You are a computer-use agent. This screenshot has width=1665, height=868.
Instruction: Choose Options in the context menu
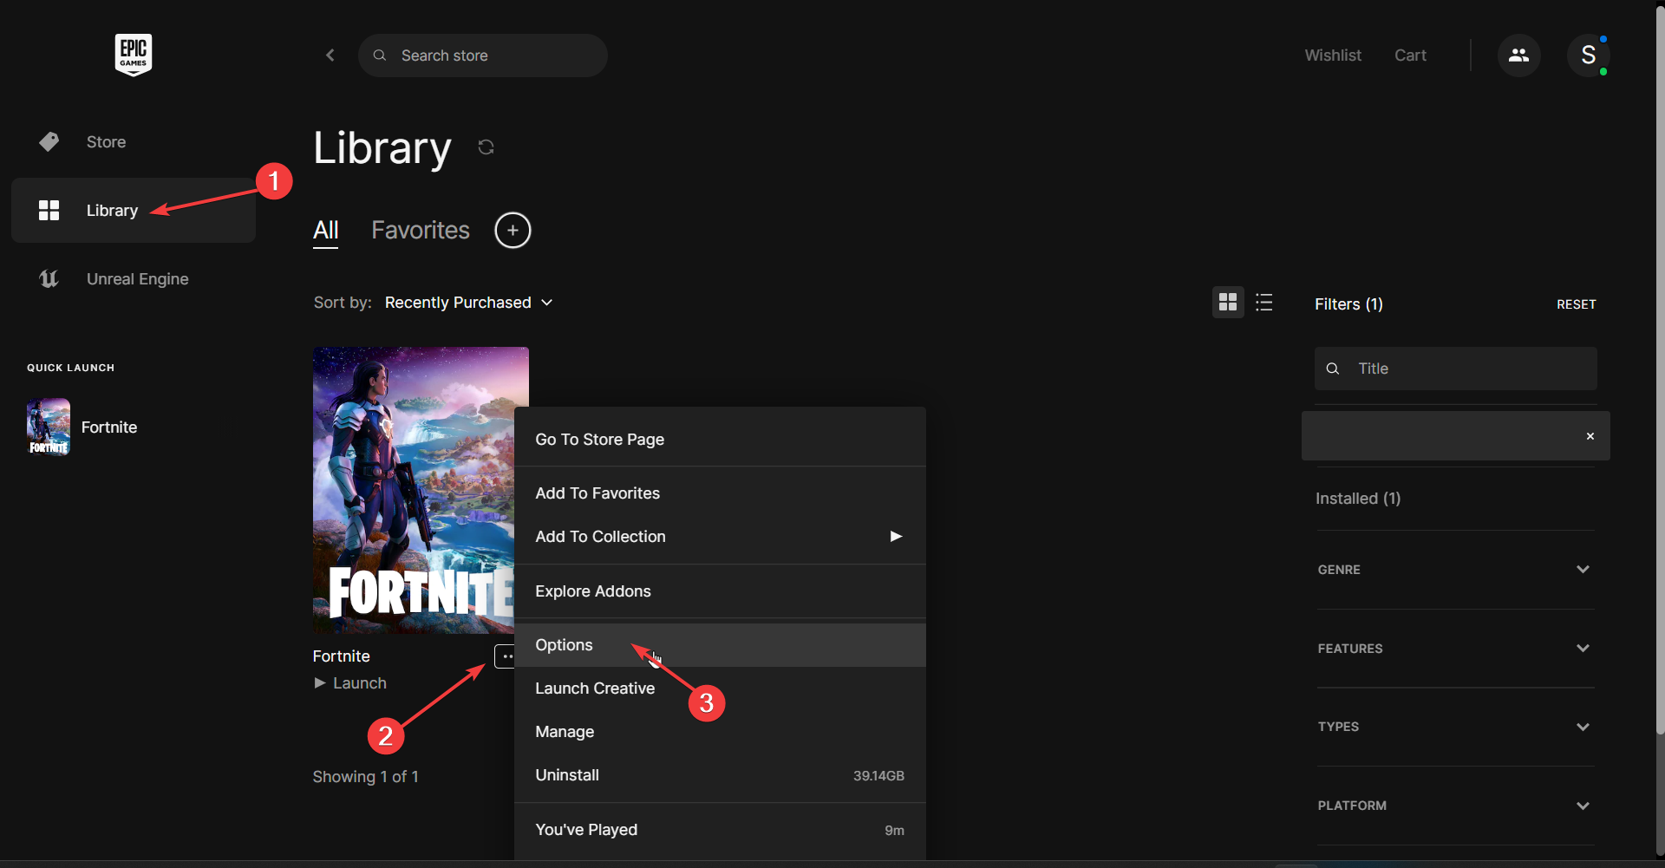click(x=720, y=645)
